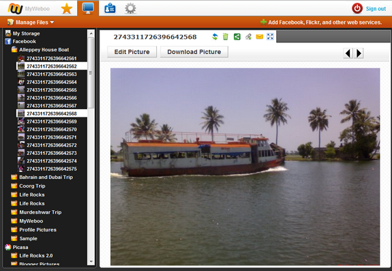Image resolution: width=392 pixels, height=271 pixels.
Task: Select file 274331726396642561
Action: click(x=52, y=58)
